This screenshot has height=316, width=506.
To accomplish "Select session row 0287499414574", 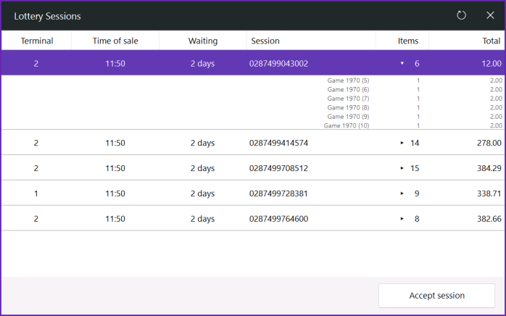I will tap(253, 143).
